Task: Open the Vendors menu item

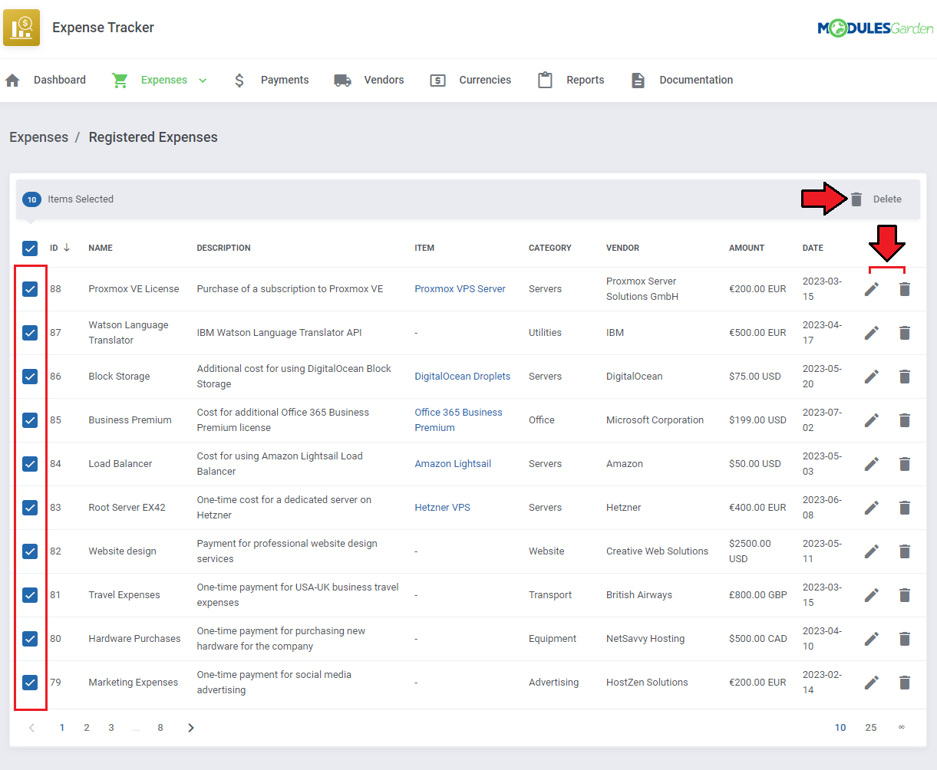Action: pos(384,80)
